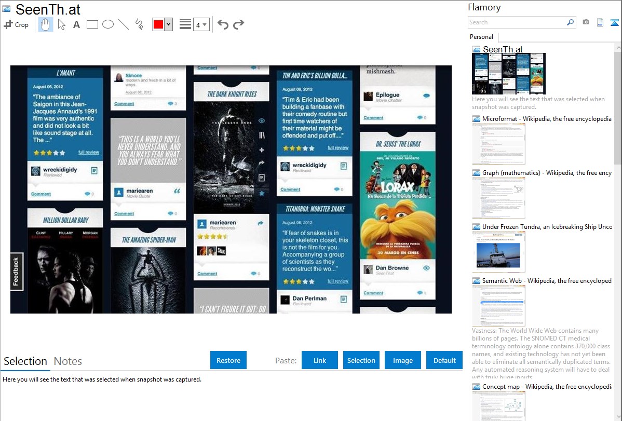The height and width of the screenshot is (421, 622).
Task: Click the star favorite icon on Dark Knight poster
Action: [x=261, y=193]
